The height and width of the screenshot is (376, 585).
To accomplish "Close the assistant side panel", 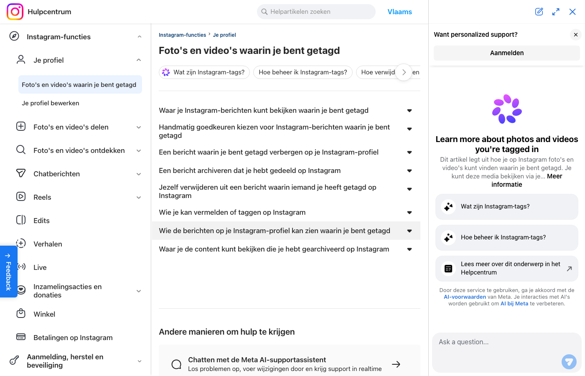I will (572, 12).
